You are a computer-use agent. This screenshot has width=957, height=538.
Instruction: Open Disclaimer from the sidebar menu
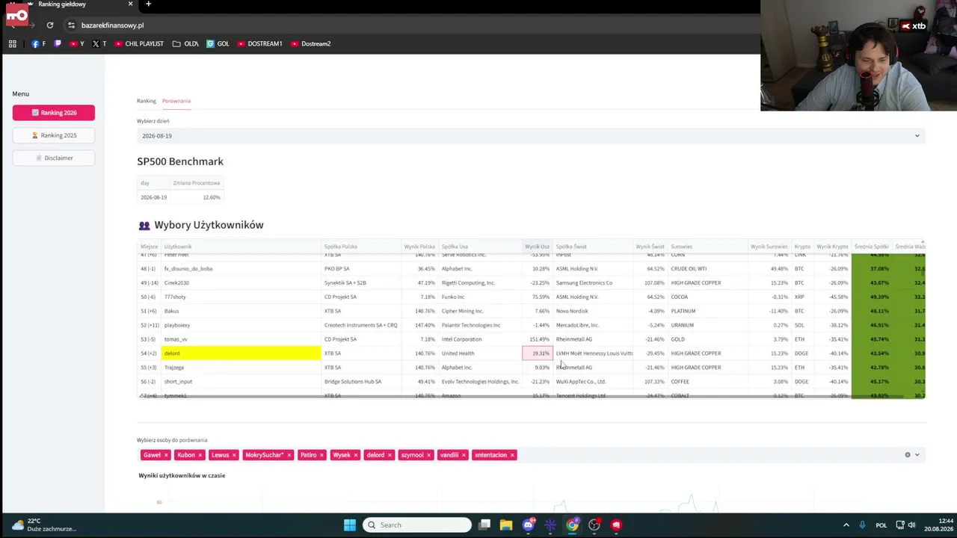tap(54, 158)
